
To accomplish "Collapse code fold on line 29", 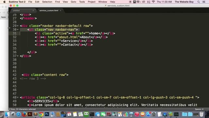I will pos(18,26).
